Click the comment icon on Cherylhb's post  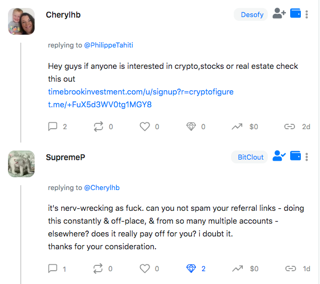[53, 127]
